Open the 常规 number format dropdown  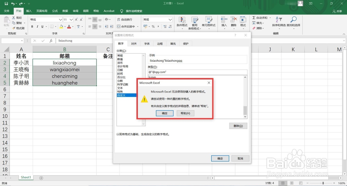[x=170, y=20]
